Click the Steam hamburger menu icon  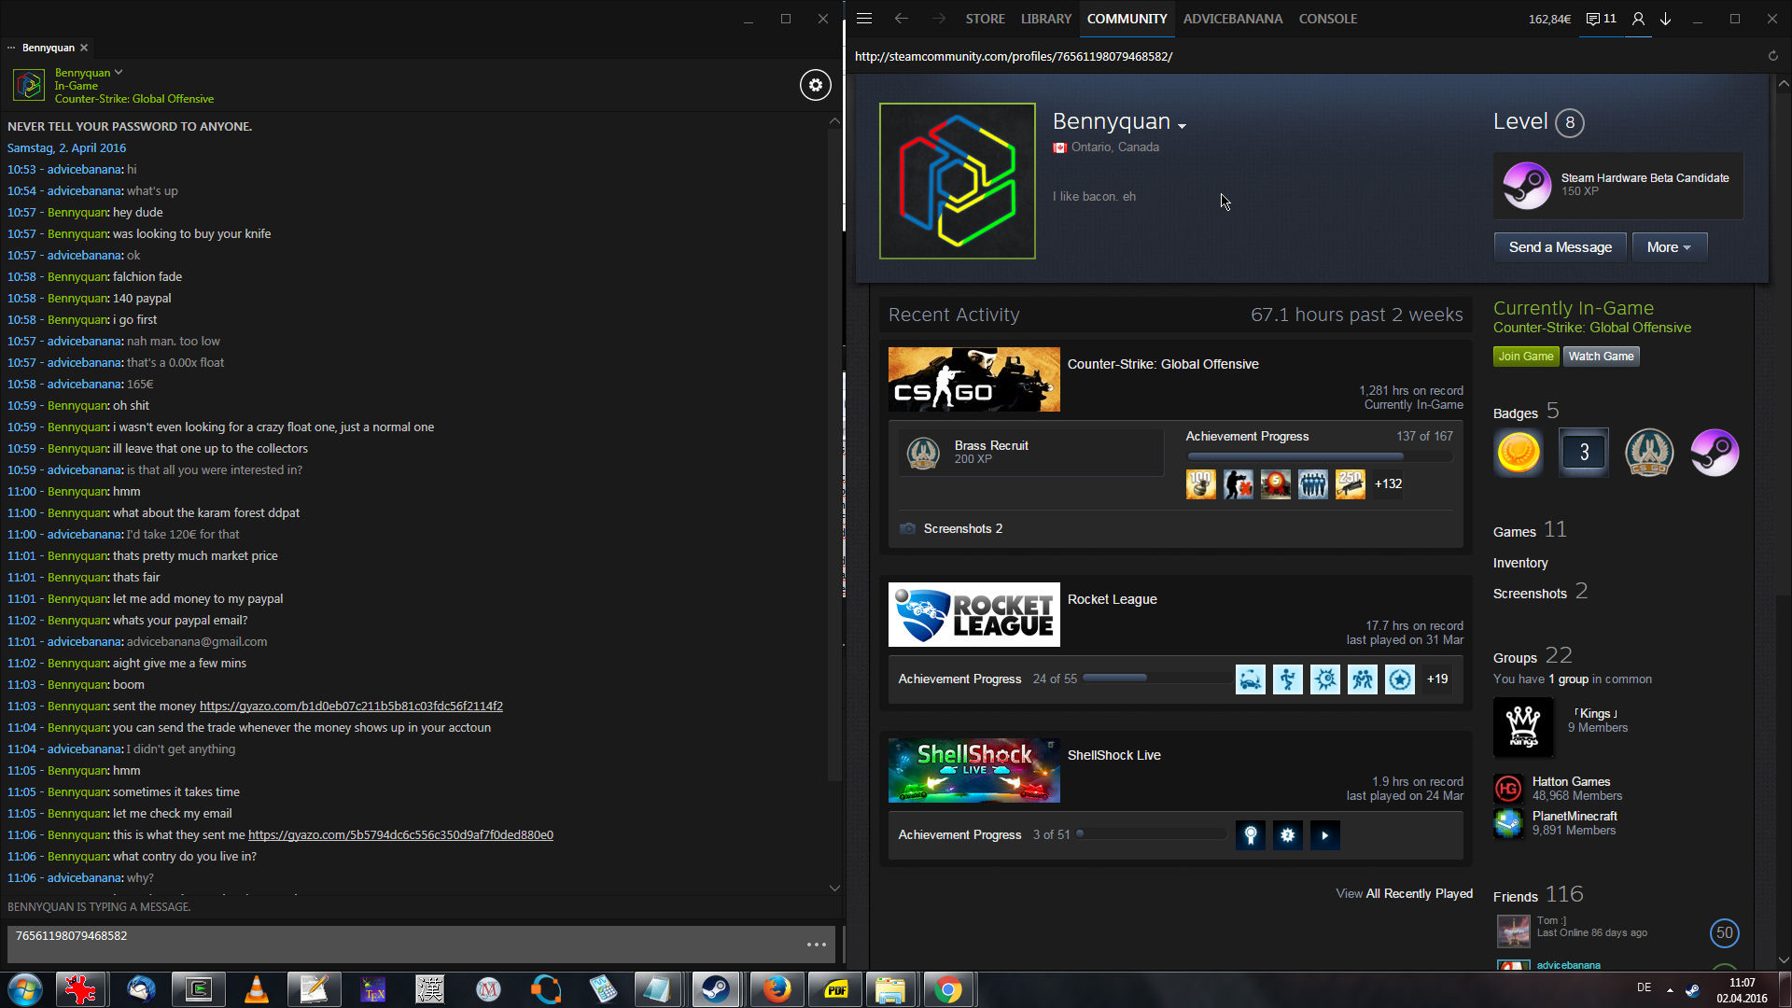pos(864,19)
